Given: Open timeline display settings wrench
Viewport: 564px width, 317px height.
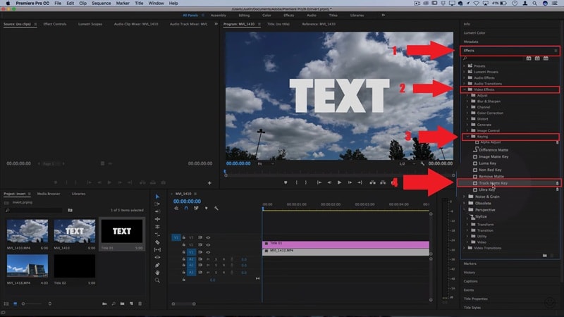Looking at the screenshot, I should coord(216,208).
